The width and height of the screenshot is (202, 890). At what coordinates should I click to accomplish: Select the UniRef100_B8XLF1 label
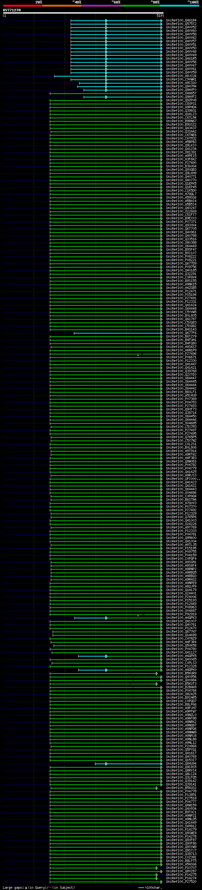pos(181,392)
